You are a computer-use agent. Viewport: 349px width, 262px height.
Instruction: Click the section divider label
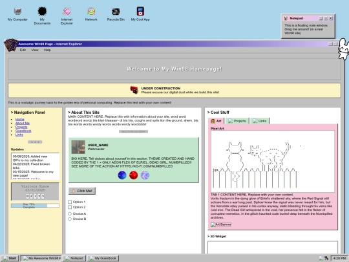[133, 132]
